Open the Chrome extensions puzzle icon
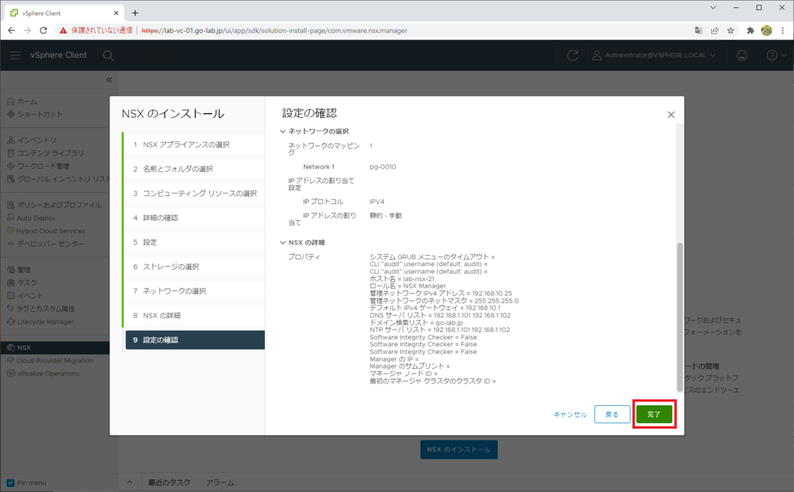The image size is (794, 492). [x=750, y=30]
